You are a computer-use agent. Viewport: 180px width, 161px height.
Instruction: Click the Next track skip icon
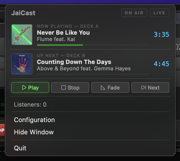(144, 87)
